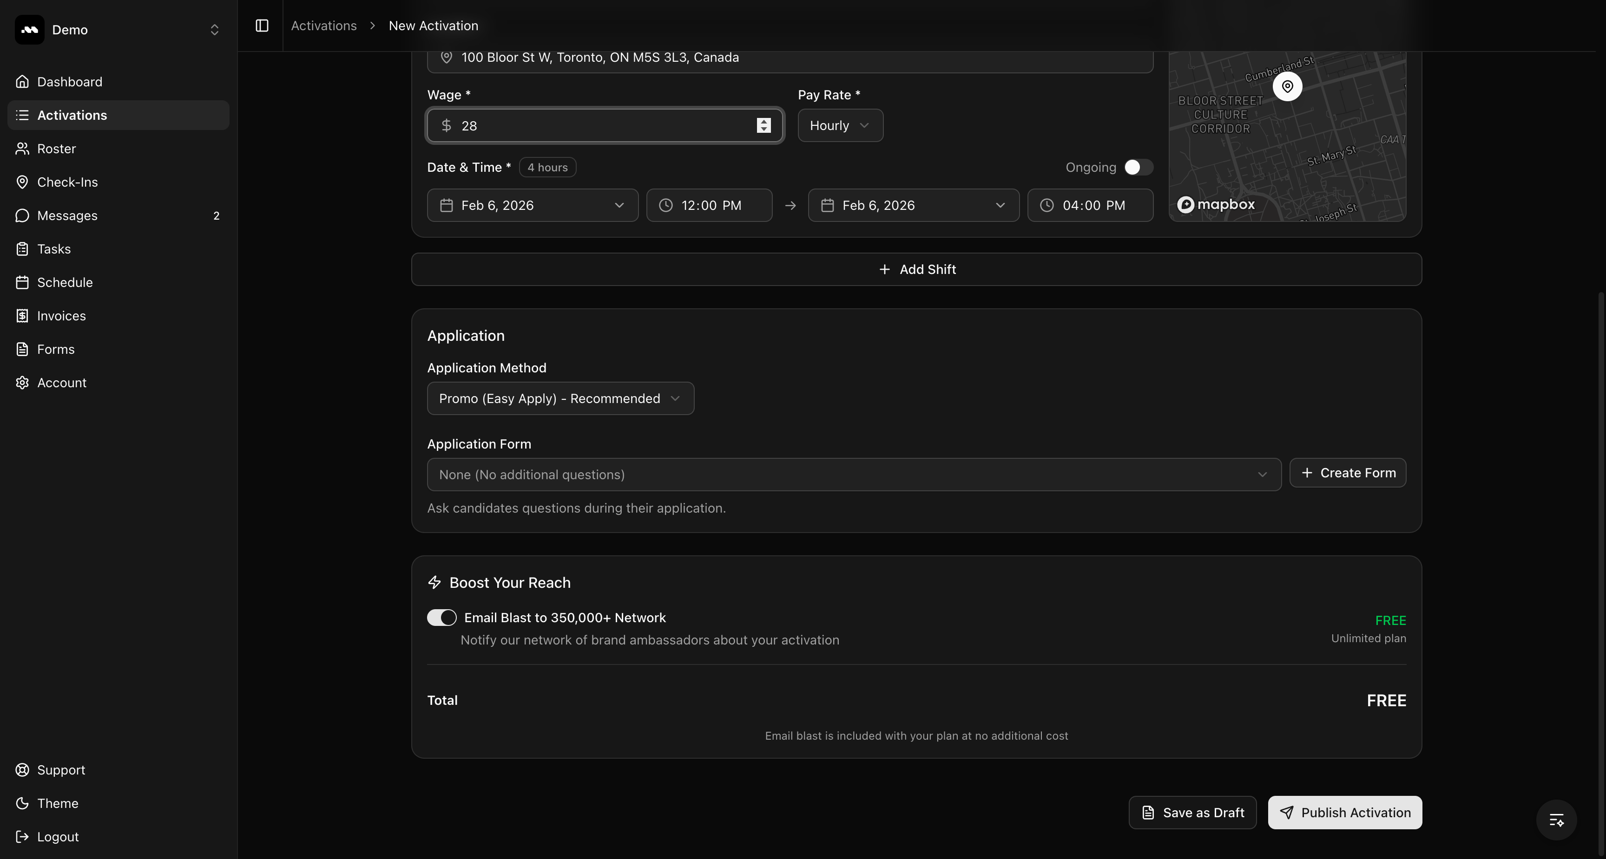Image resolution: width=1606 pixels, height=859 pixels.
Task: Collapse the sidebar panel
Action: 261,26
